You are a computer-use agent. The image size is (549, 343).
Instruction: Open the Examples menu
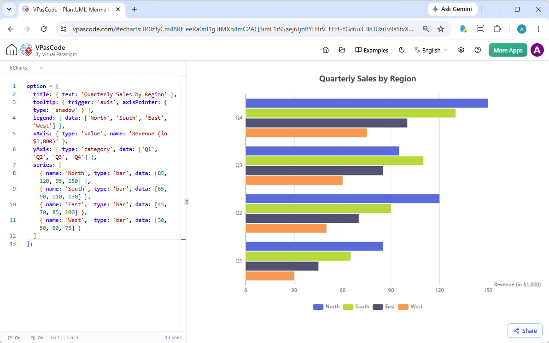click(372, 50)
